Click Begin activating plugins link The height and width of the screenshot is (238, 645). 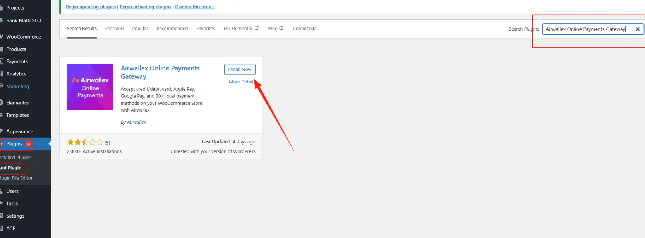tap(146, 7)
